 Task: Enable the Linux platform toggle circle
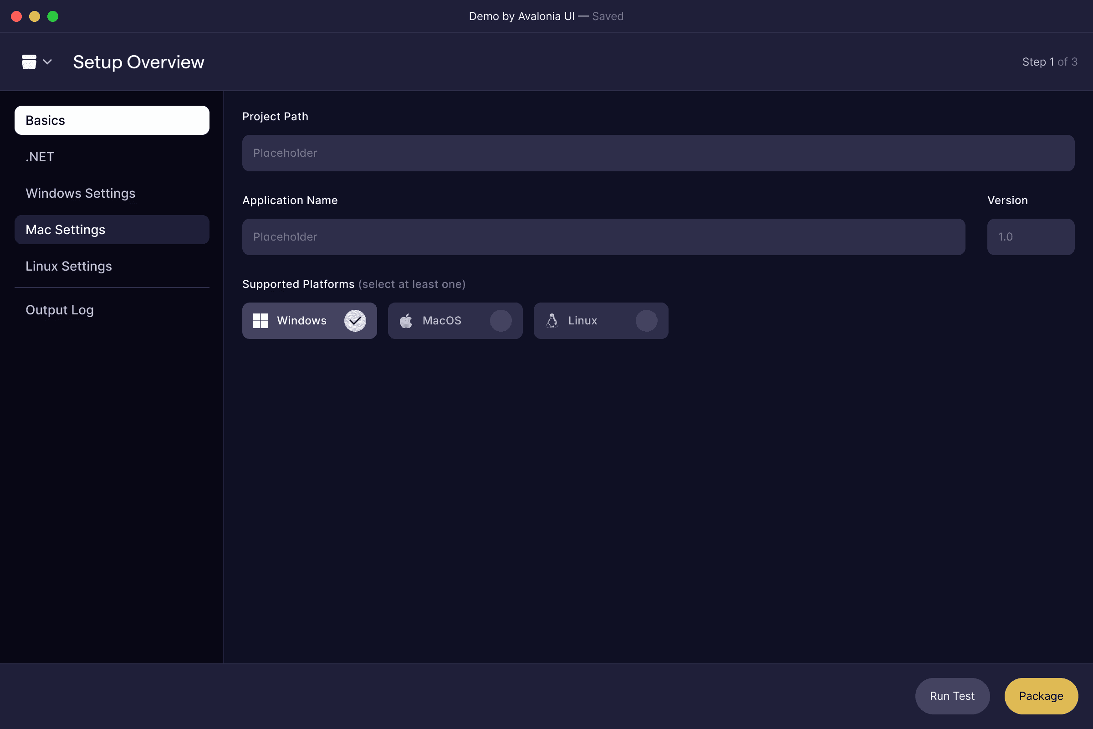pyautogui.click(x=646, y=321)
